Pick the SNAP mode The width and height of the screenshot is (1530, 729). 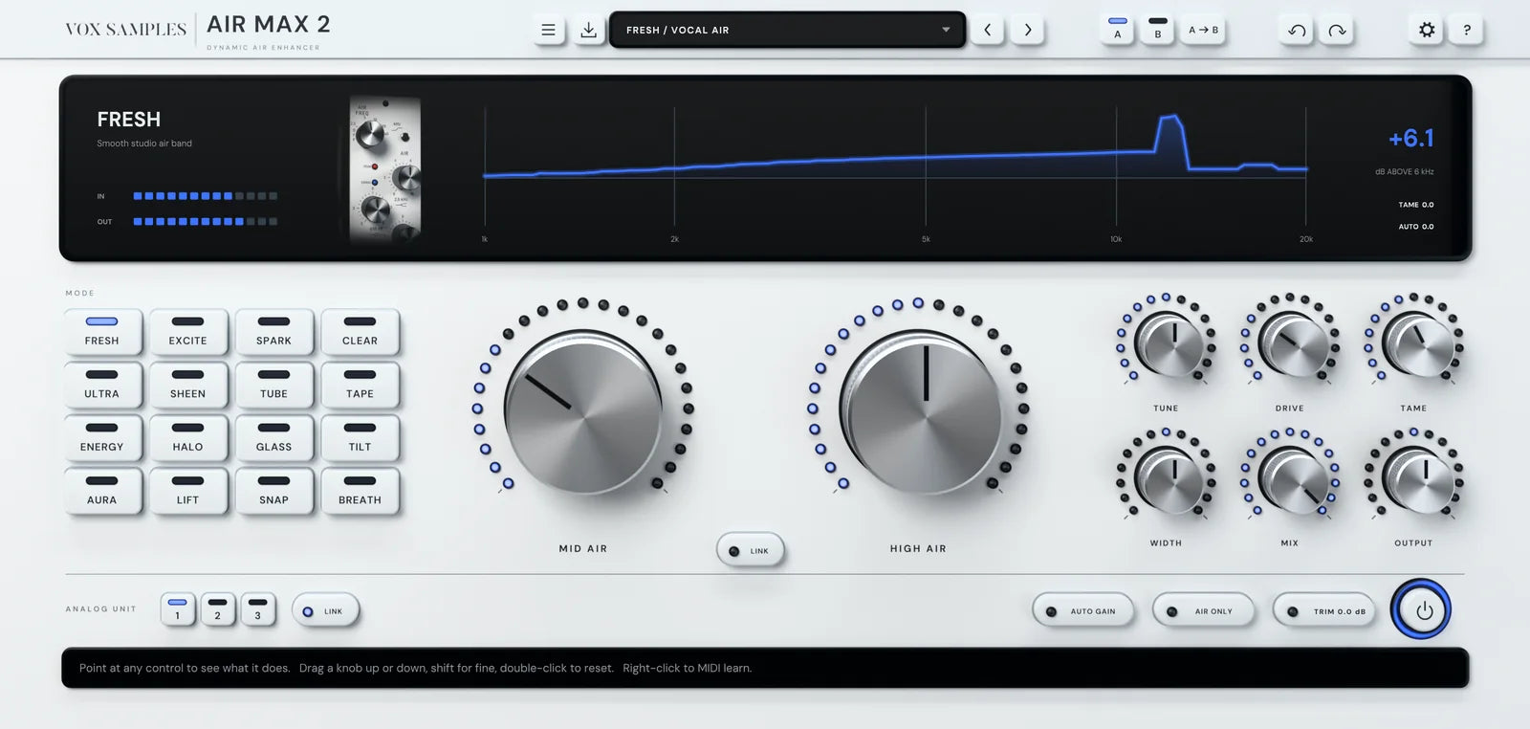(x=274, y=491)
